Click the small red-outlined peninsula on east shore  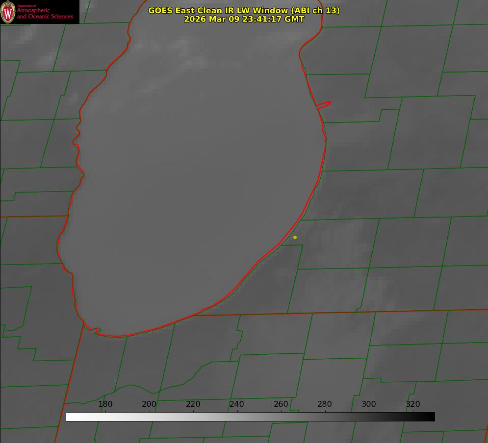(324, 104)
